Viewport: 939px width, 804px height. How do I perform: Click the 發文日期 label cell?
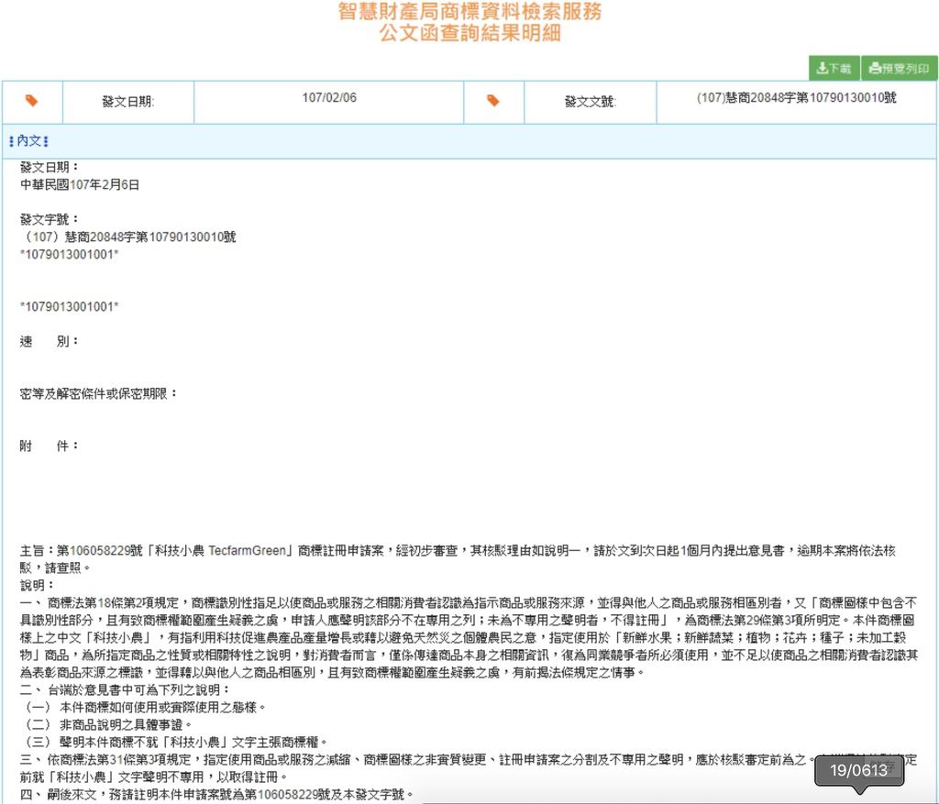coord(128,102)
